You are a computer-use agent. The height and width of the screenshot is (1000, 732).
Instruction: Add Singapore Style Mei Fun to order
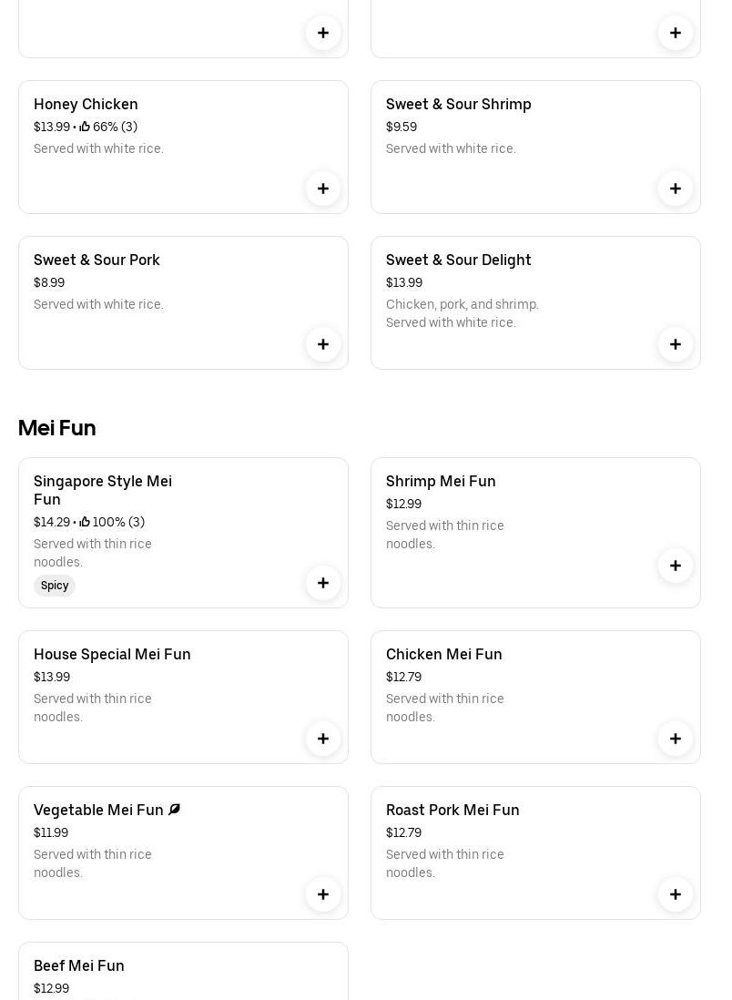[x=323, y=583]
